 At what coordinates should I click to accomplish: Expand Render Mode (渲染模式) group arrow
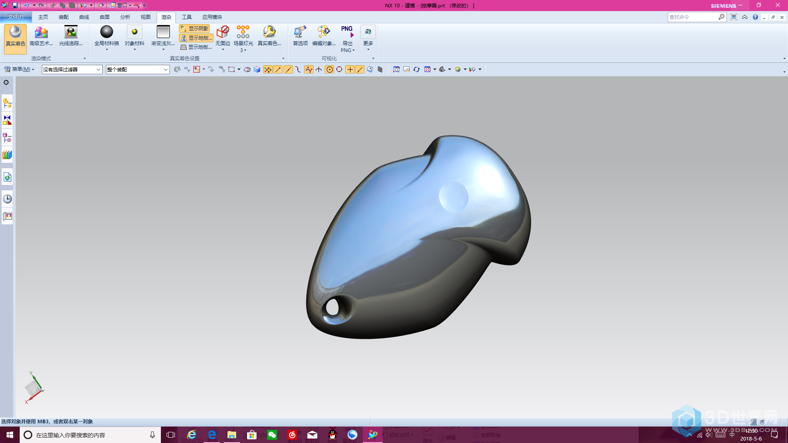[x=85, y=58]
